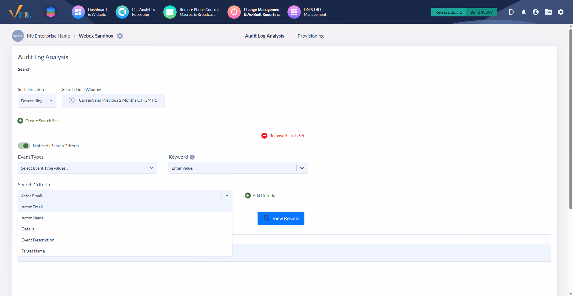Collapse the Search Criteria dropdown chevron
This screenshot has width=573, height=296.
click(x=227, y=196)
